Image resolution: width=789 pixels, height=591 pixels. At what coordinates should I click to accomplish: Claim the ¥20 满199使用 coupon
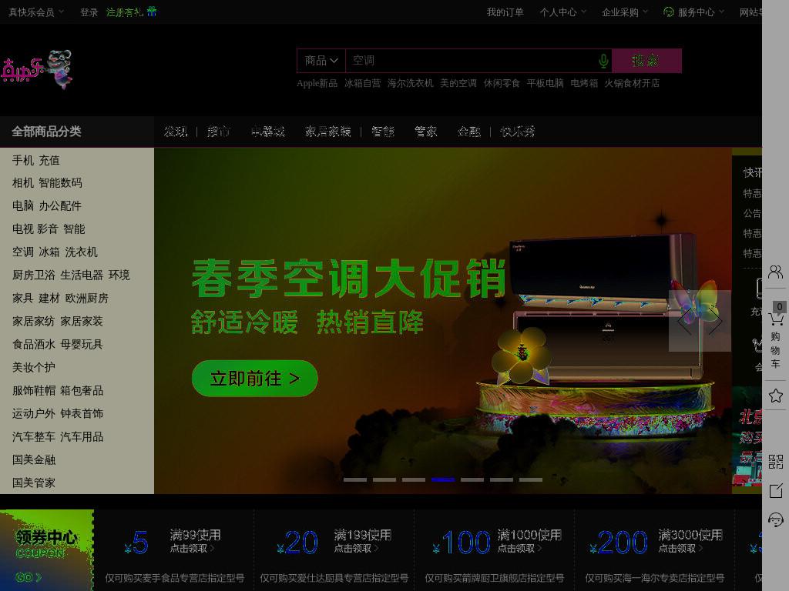(x=334, y=550)
